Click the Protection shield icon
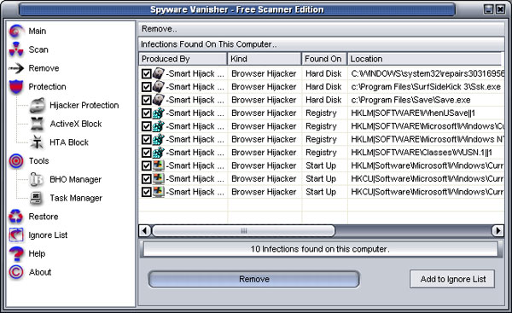The image size is (512, 313). coord(16,86)
